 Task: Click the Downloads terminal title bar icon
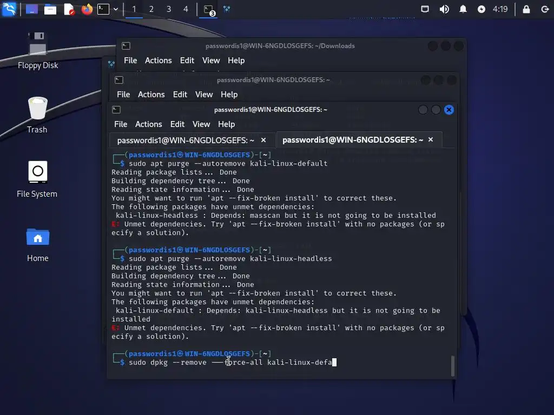(x=126, y=46)
